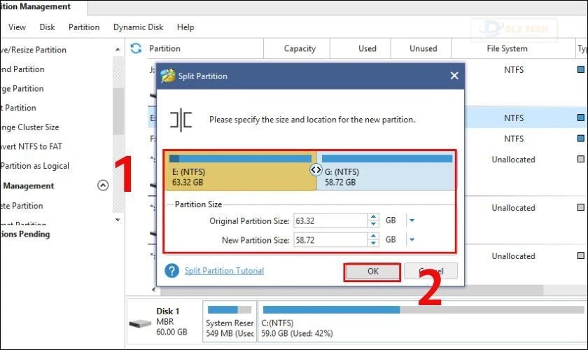Sort by the Capacity column header
The height and width of the screenshot is (350, 588).
(x=300, y=48)
